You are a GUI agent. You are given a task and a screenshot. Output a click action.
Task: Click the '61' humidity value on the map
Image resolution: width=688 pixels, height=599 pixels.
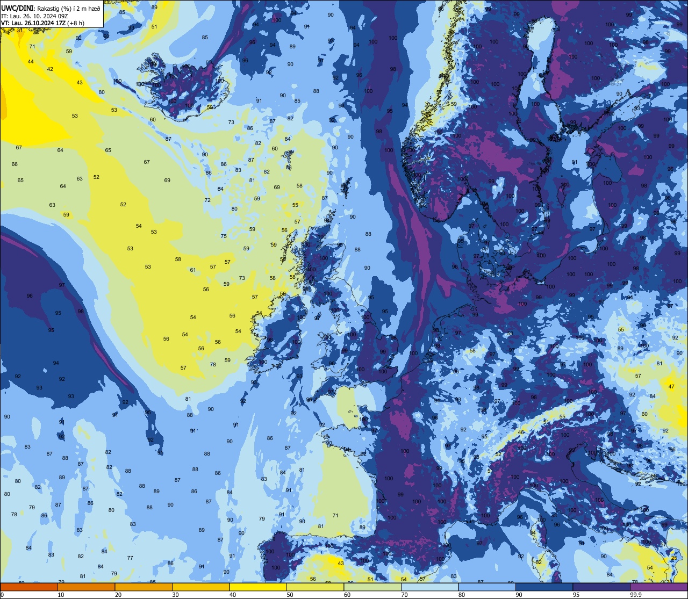point(193,270)
